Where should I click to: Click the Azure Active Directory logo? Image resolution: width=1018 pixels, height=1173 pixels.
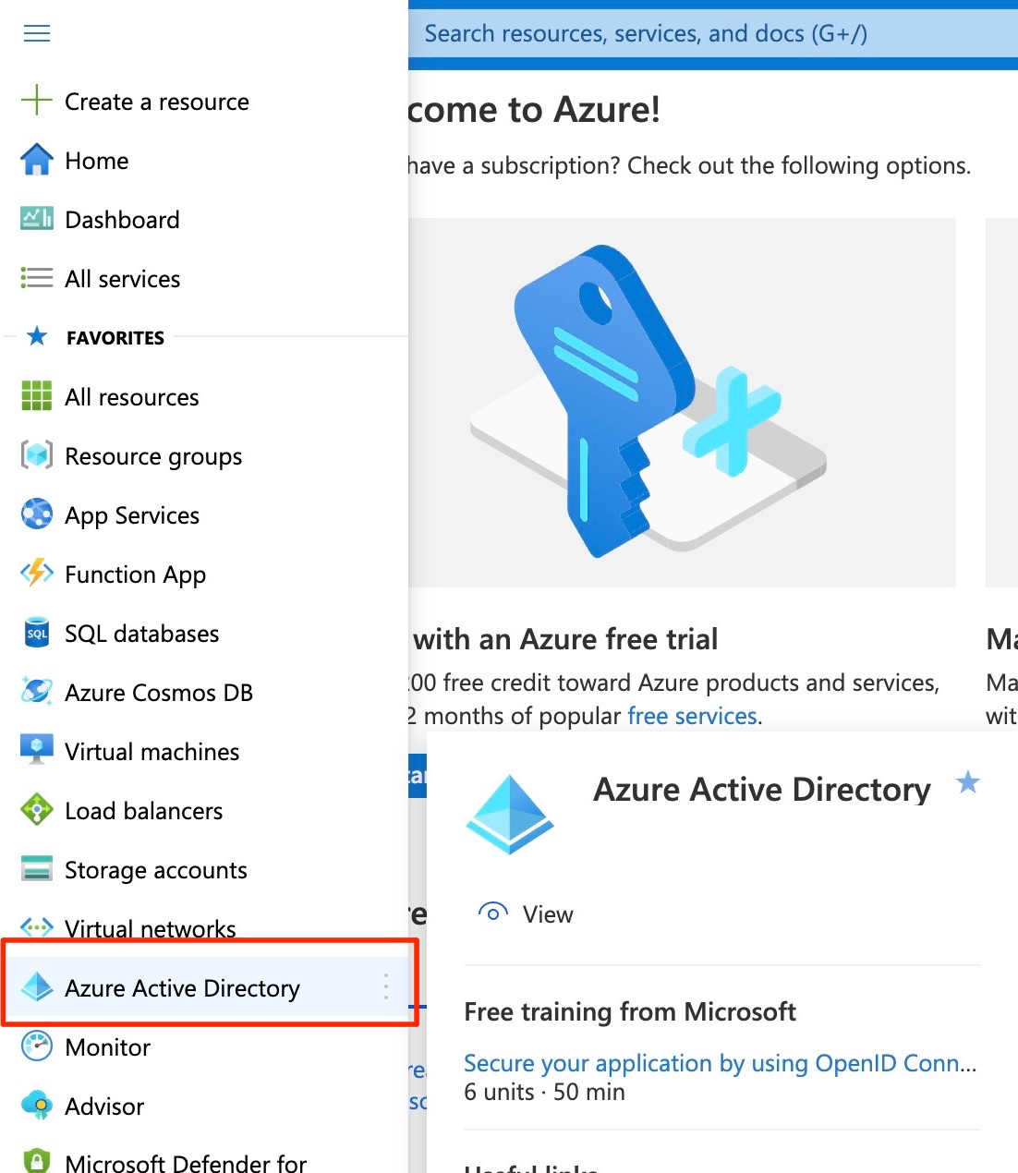(511, 811)
